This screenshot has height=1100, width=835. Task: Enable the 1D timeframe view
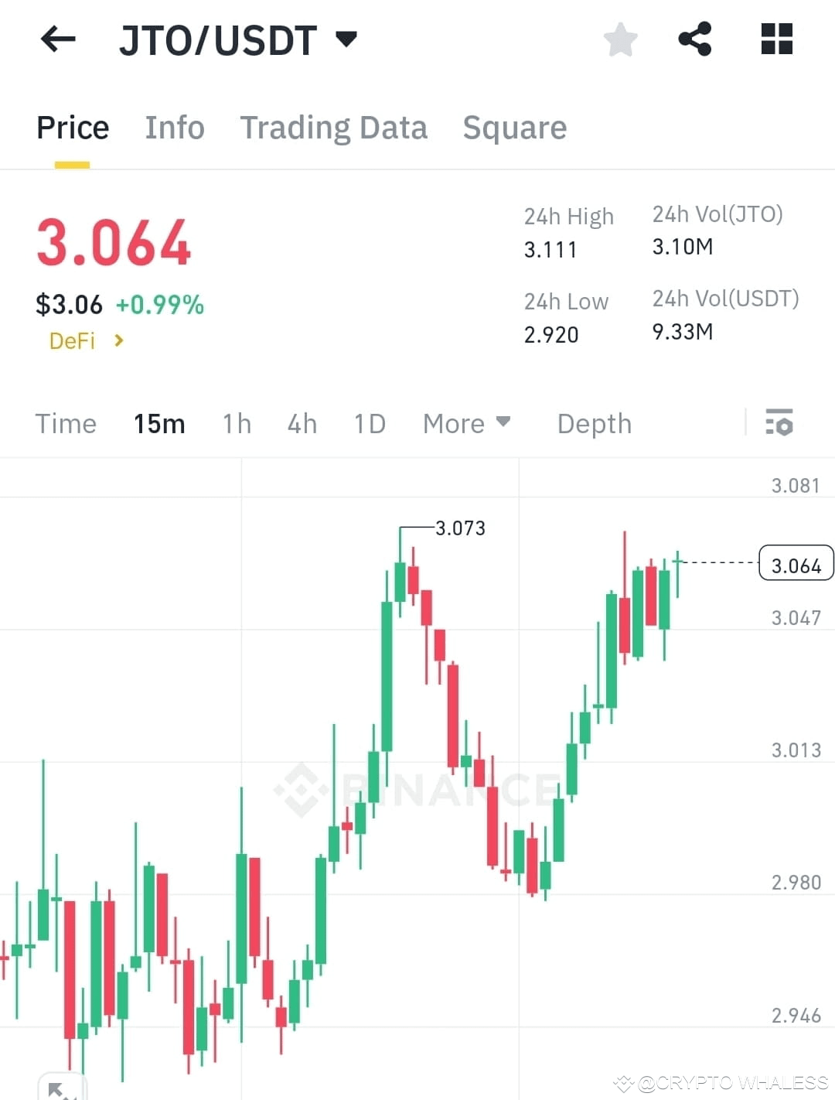click(x=369, y=423)
